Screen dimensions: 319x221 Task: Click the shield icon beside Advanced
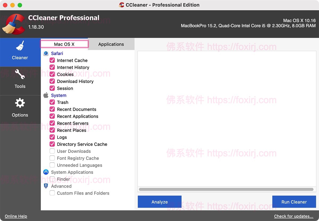46,186
